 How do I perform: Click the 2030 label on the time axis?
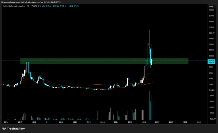[x=198, y=122]
